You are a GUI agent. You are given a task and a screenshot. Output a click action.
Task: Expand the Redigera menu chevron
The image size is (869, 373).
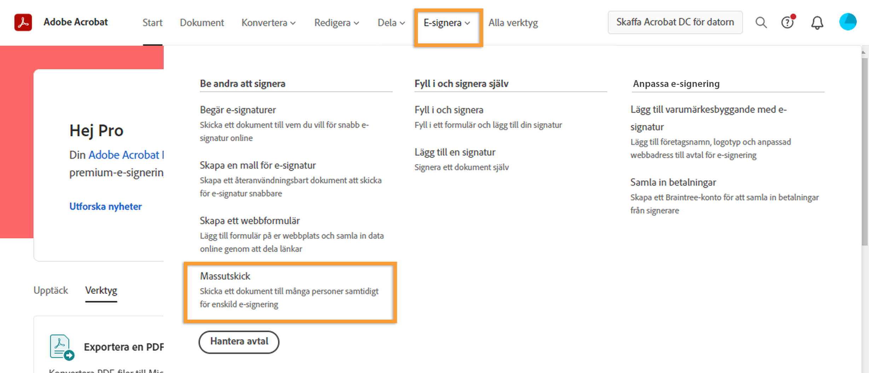357,23
